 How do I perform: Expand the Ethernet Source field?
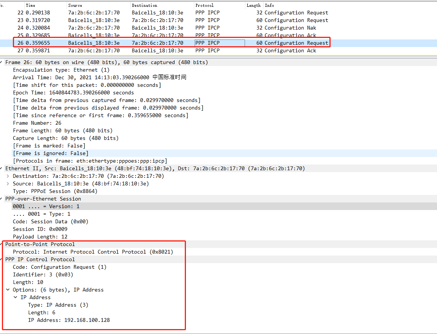point(8,183)
